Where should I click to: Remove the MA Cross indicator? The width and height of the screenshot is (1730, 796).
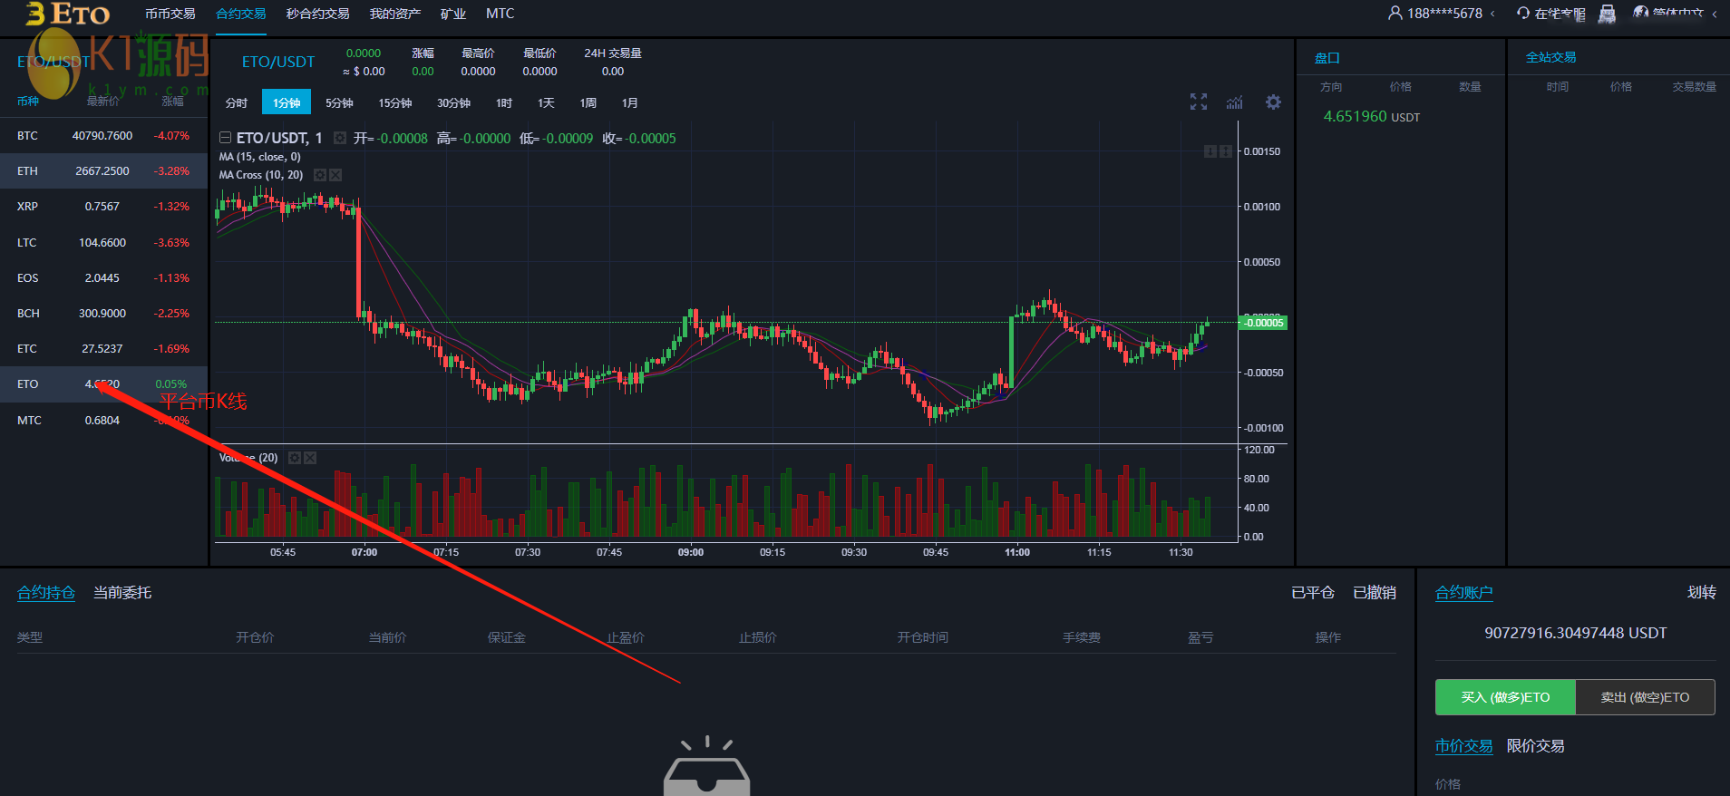pos(335,175)
